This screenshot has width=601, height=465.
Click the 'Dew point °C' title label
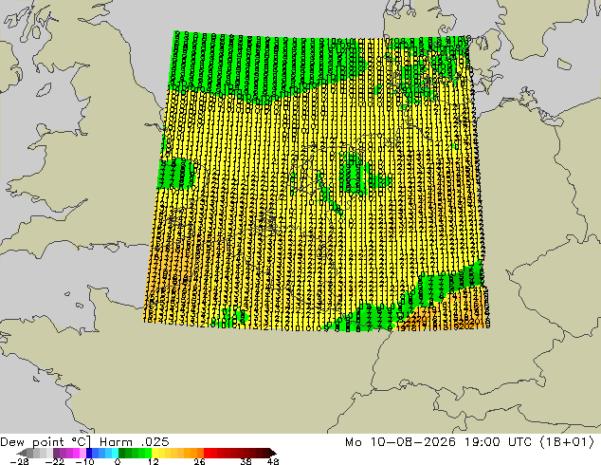(46, 441)
